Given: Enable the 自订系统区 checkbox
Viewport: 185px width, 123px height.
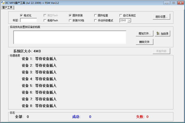Looking at the screenshot, I should 121,15.
